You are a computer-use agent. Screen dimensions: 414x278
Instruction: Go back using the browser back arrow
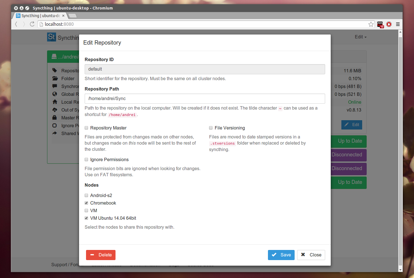(x=16, y=24)
